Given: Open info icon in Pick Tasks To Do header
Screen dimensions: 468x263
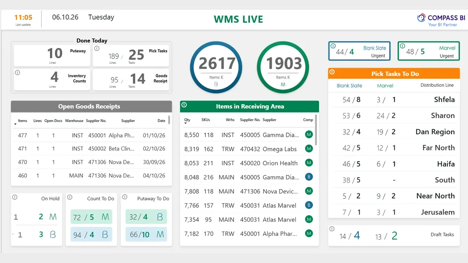Looking at the screenshot, I should (332, 72).
